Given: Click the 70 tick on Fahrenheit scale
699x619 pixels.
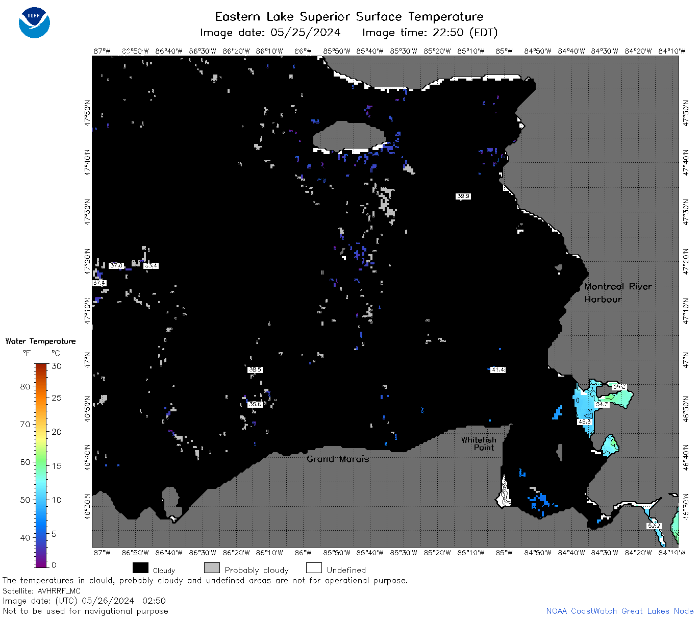Looking at the screenshot, I should coord(25,424).
